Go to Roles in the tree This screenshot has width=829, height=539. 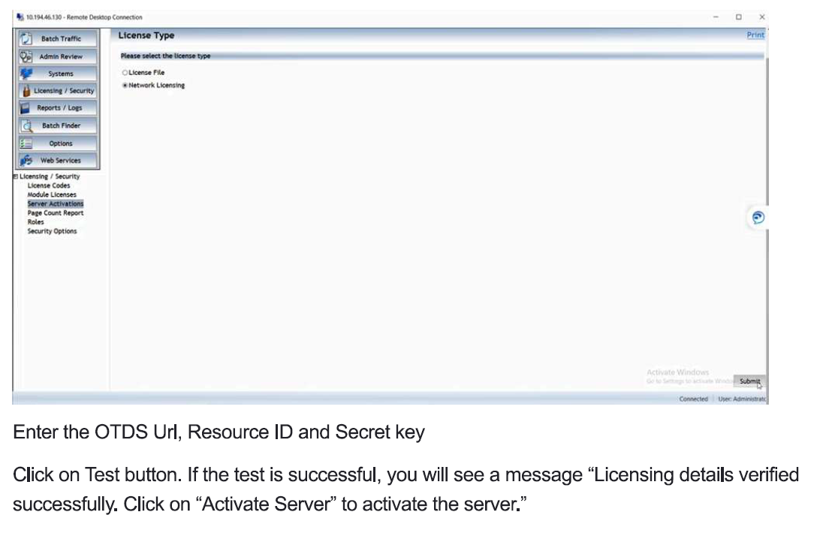[x=35, y=222]
